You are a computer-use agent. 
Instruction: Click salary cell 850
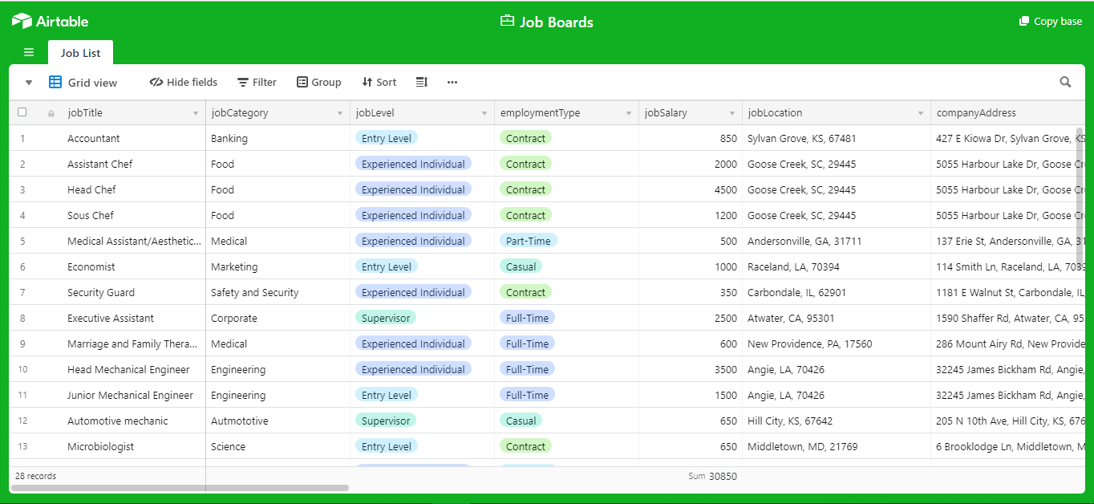pyautogui.click(x=691, y=138)
